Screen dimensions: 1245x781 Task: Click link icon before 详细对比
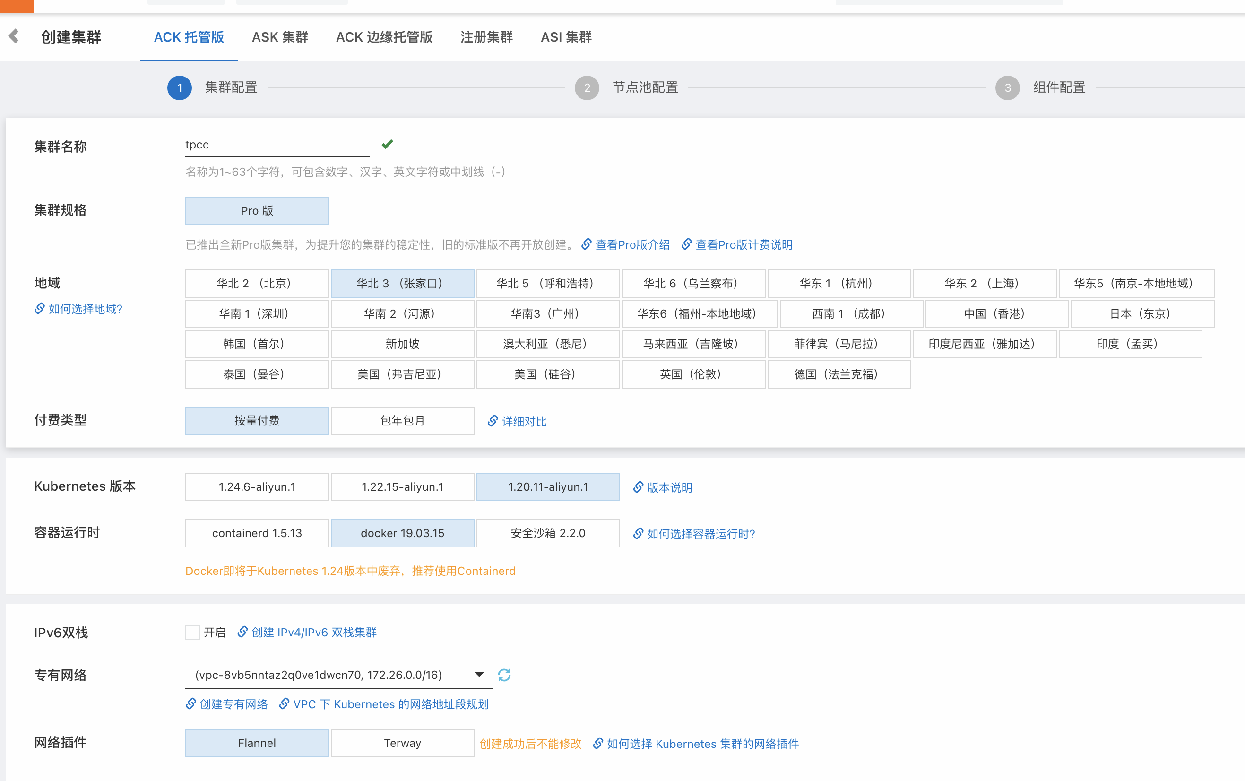coord(493,422)
